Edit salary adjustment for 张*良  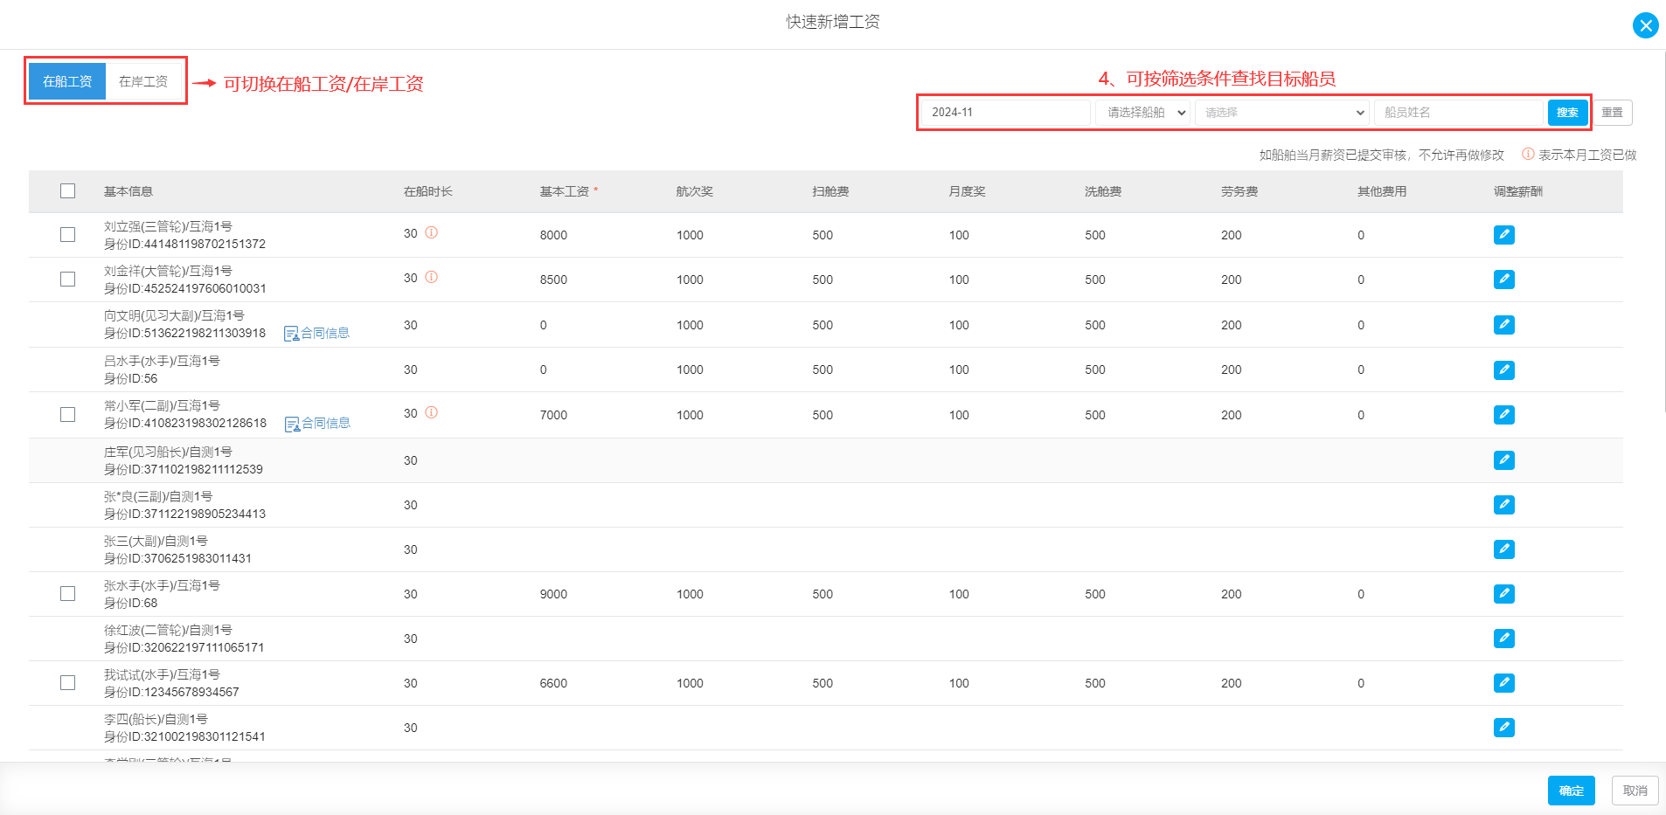pyautogui.click(x=1503, y=505)
